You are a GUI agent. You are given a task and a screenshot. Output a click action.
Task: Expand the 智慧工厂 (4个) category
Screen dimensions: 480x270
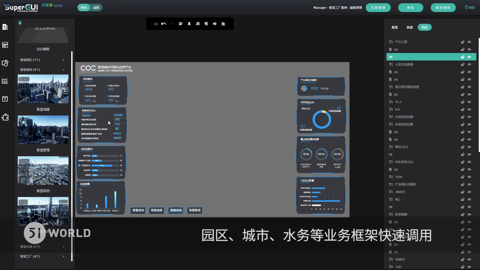click(42, 256)
